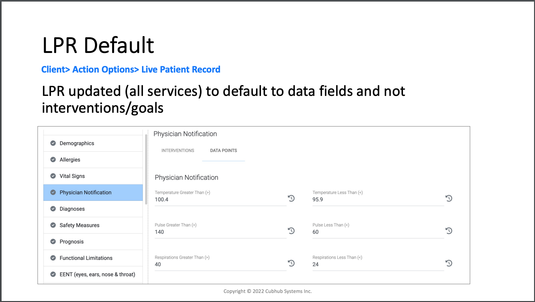Click history icon for Temperature Less Than

click(449, 198)
